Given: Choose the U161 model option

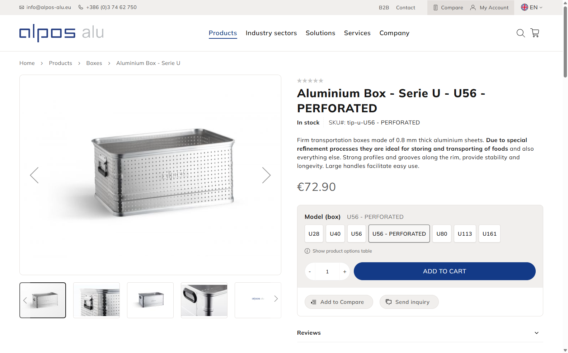Looking at the screenshot, I should pyautogui.click(x=489, y=234).
